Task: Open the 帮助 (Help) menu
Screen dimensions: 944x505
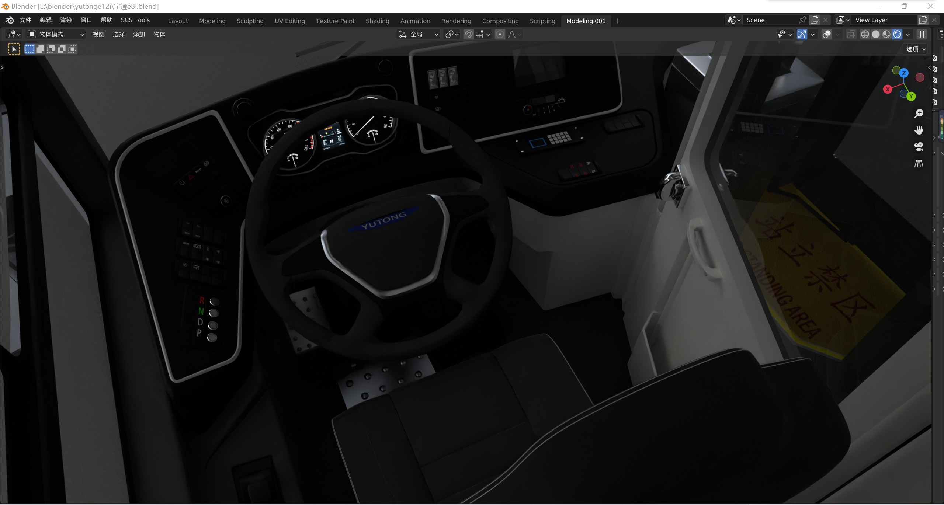Action: tap(107, 20)
